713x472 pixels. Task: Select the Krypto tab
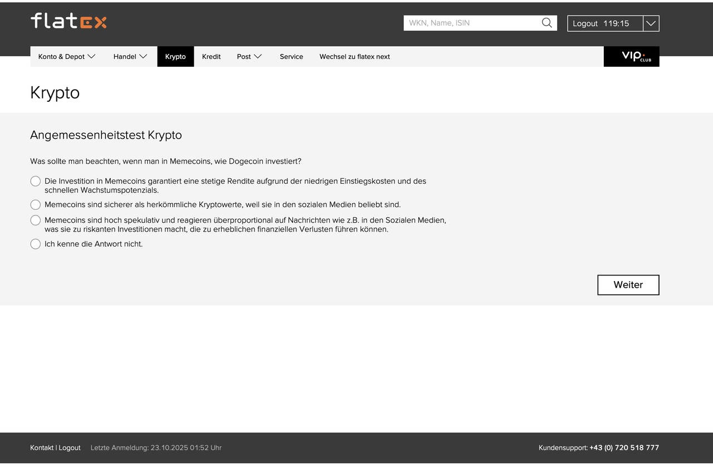(175, 57)
